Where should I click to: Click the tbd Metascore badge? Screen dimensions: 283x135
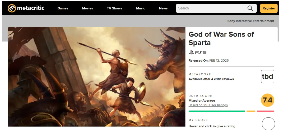(267, 77)
